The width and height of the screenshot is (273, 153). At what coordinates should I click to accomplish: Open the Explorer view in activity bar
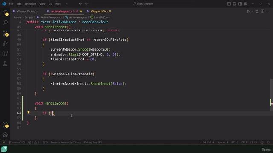coord(5,13)
